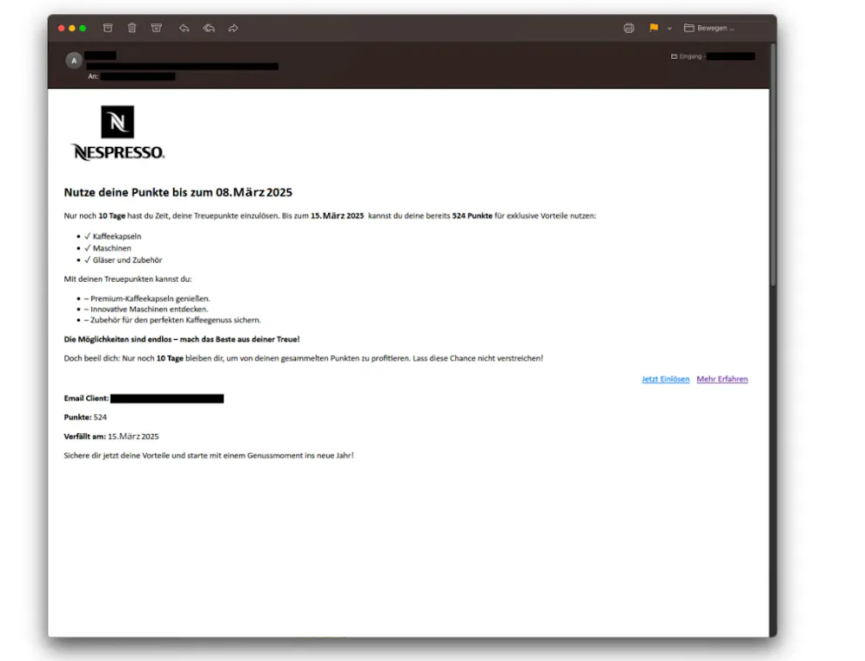Reply to sender with the single arrow icon
This screenshot has width=865, height=661.
184,28
